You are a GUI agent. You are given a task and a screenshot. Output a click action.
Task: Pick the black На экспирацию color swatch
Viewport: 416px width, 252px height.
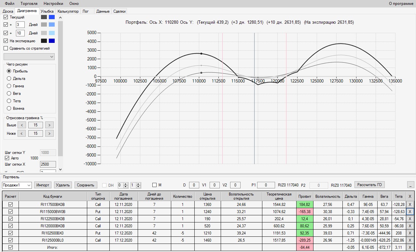44,41
